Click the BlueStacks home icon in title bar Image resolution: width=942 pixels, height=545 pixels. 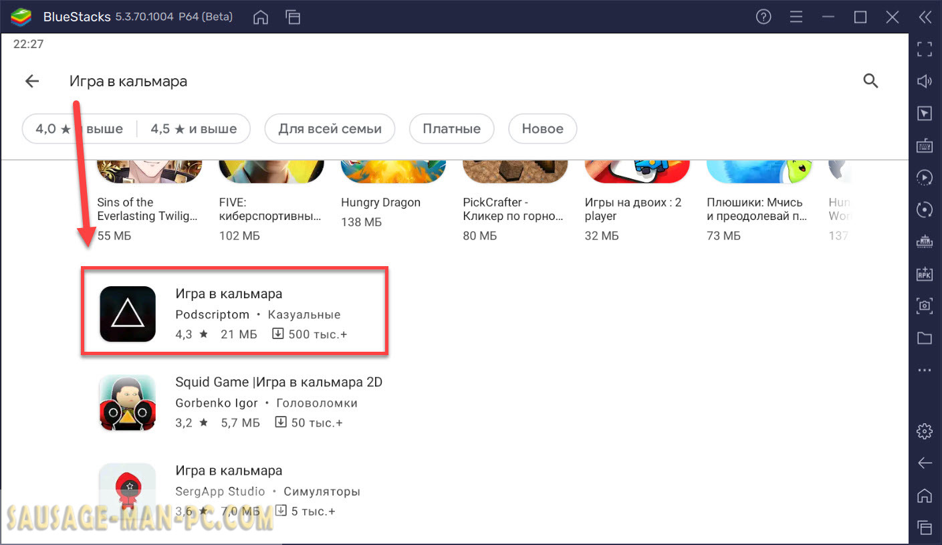[261, 17]
